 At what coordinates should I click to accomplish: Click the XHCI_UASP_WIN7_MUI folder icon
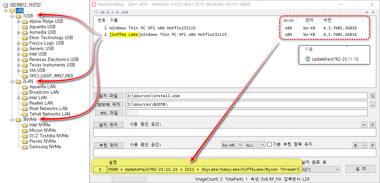[25, 76]
